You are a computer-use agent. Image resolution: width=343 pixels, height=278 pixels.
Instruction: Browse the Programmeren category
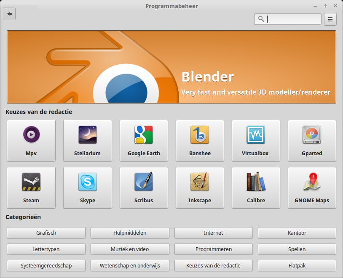214,249
